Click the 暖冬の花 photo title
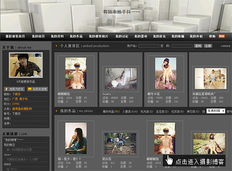Screen dimensions: 232x171 click(x=154, y=94)
